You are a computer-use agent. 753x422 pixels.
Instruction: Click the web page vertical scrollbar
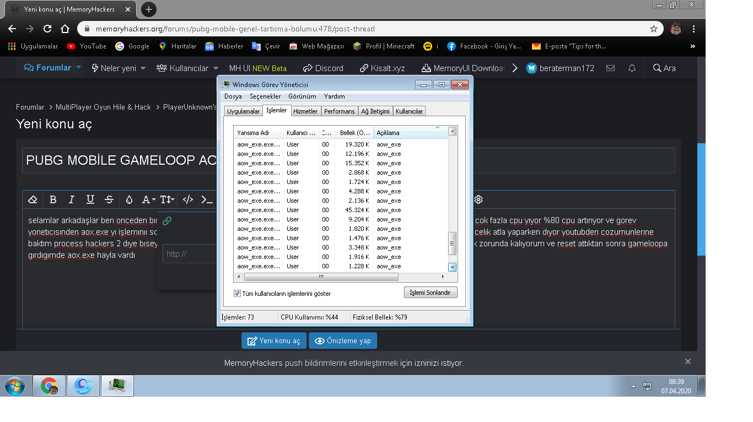(x=701, y=199)
